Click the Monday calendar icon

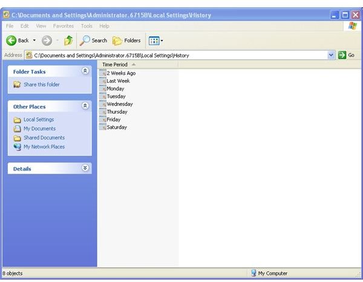click(x=103, y=88)
